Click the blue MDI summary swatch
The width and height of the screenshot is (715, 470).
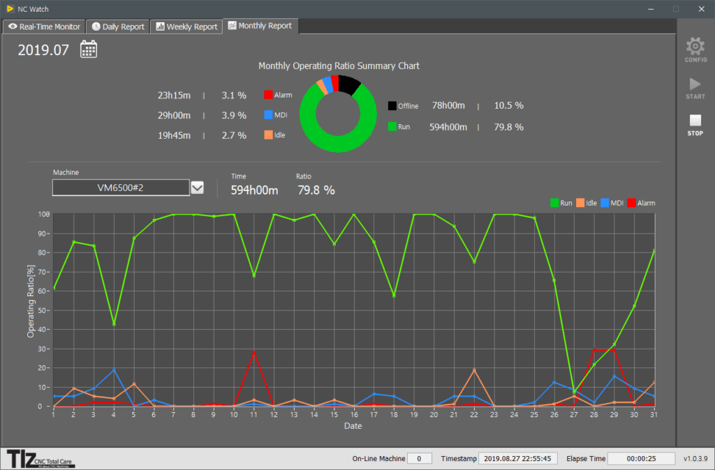[268, 115]
